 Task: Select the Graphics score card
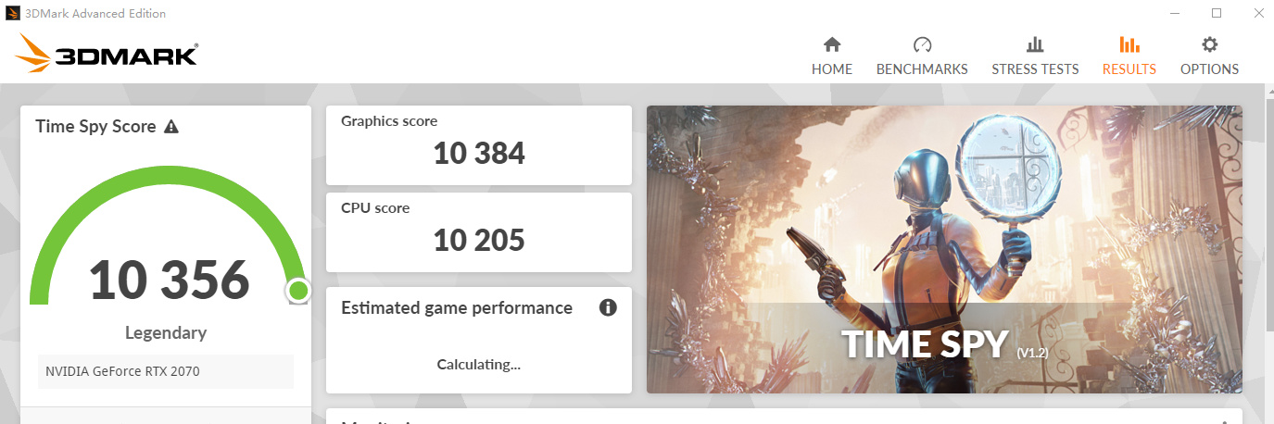point(479,144)
